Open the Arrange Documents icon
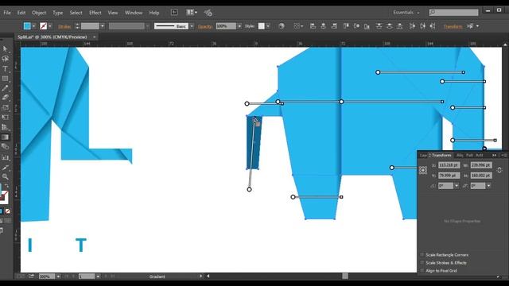 coord(192,13)
